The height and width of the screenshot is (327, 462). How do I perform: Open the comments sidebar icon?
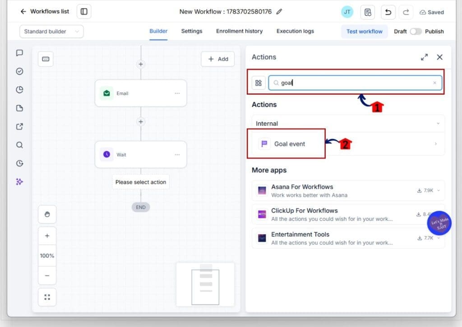[19, 53]
